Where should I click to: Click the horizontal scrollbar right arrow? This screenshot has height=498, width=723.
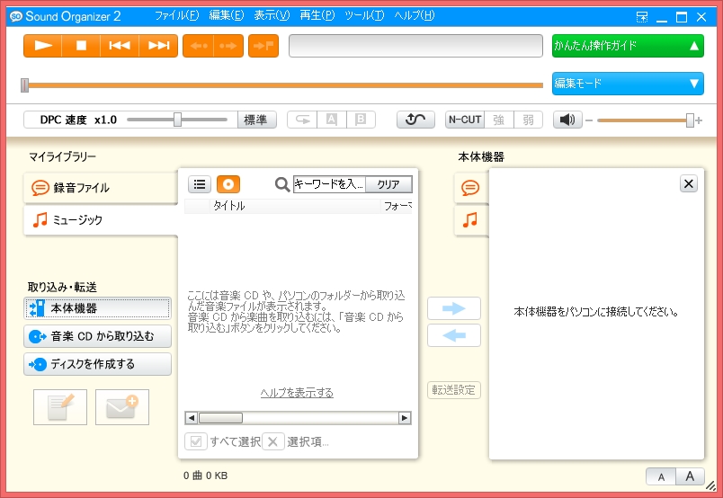(x=405, y=418)
